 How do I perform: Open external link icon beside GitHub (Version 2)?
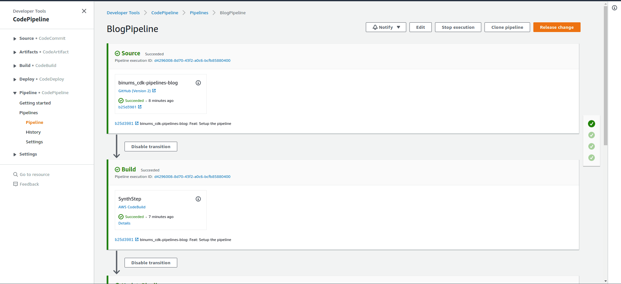coord(154,91)
